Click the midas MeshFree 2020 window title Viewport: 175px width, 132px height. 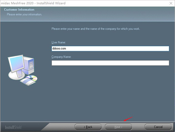pyautogui.click(x=33, y=3)
